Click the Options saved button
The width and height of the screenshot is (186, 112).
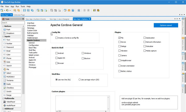tap(166, 25)
